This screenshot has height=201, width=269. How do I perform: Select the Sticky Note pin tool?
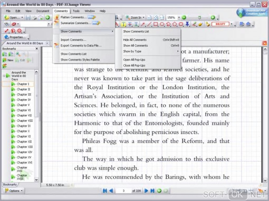pos(187,24)
